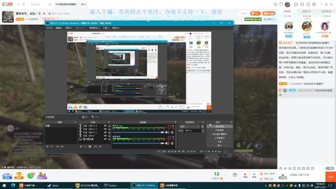Toggle lock on text source 3
Viewport: 336px width, 189px height.
(x=109, y=129)
